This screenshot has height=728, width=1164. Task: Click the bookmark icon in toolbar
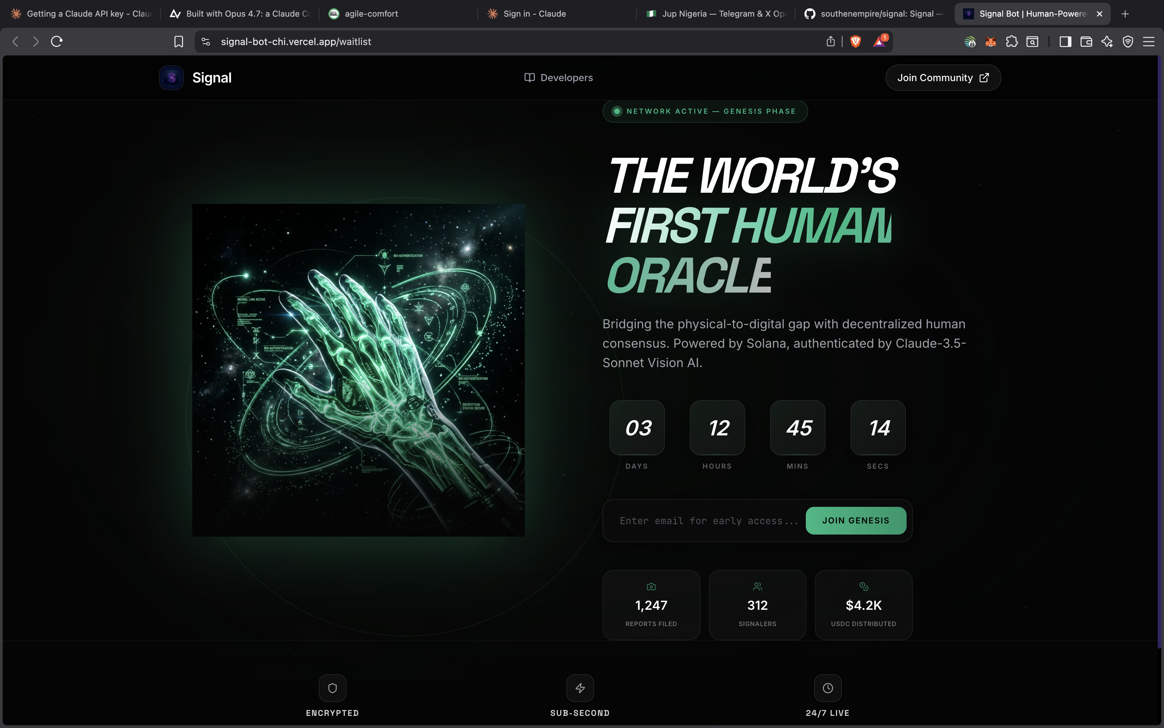tap(178, 42)
